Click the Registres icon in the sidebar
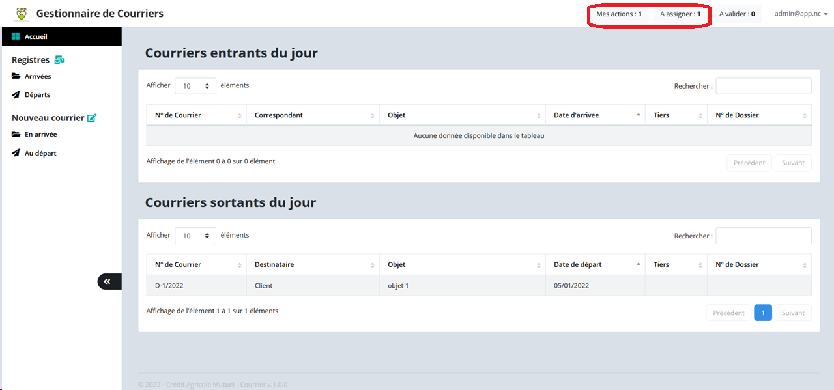Image resolution: width=834 pixels, height=390 pixels. click(x=59, y=60)
